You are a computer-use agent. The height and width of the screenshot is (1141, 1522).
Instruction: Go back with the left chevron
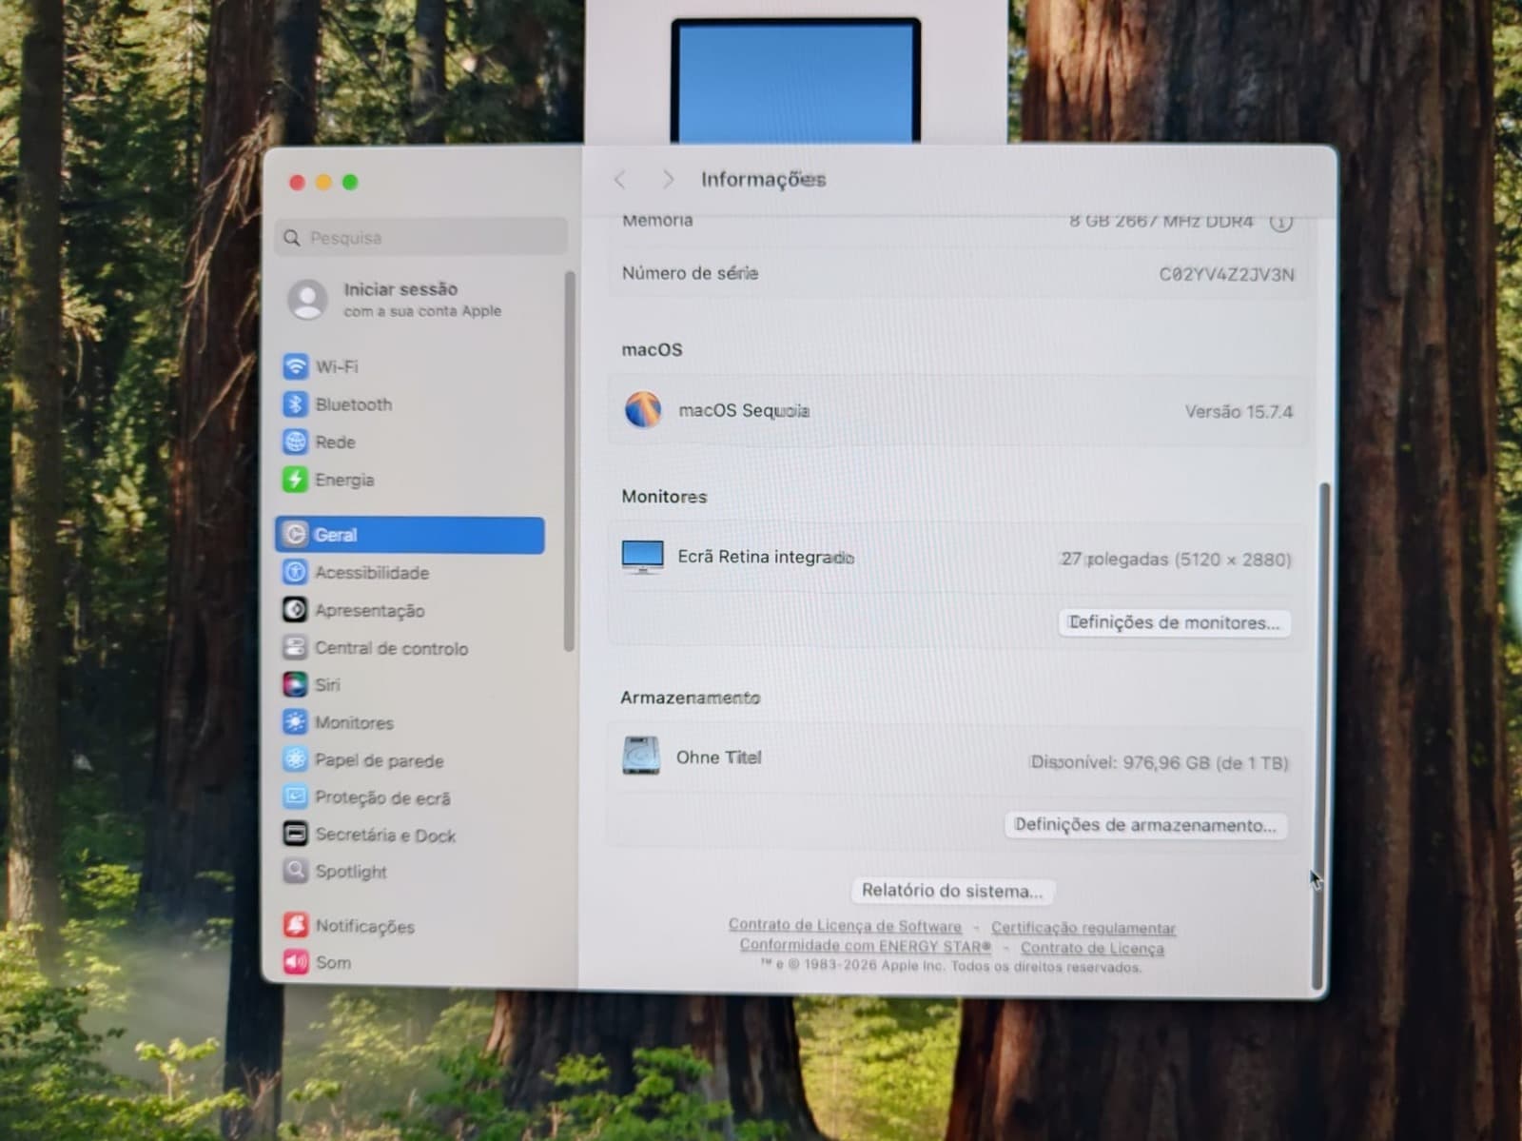[x=620, y=180]
